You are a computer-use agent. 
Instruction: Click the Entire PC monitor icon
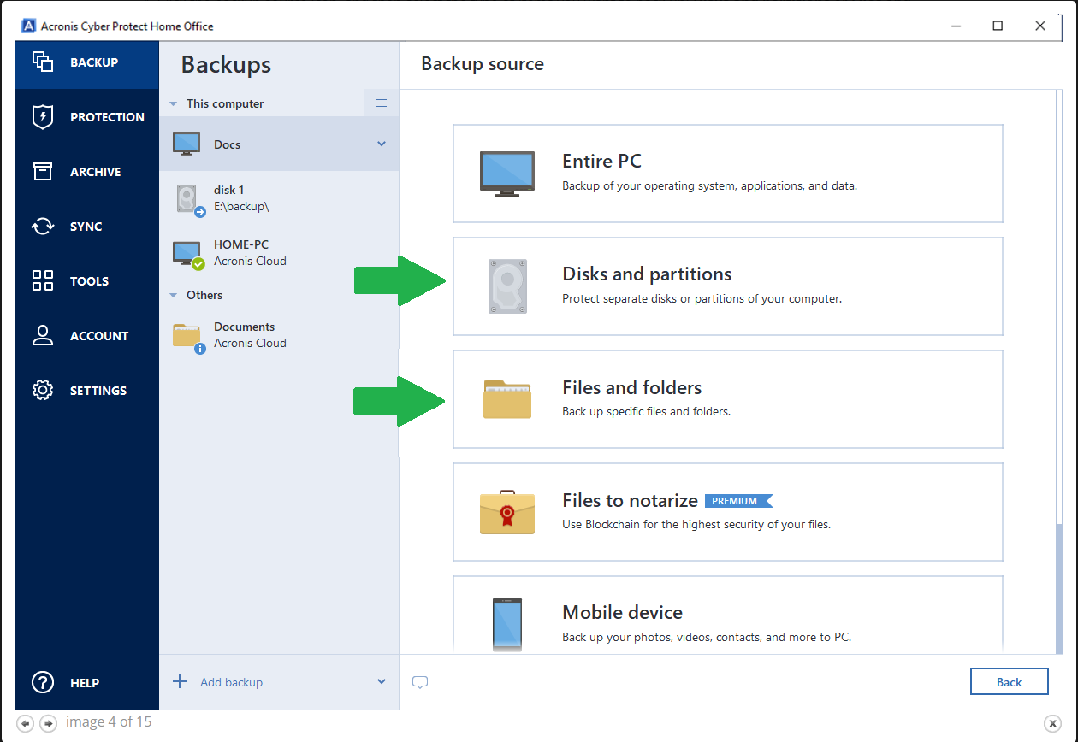coord(507,174)
